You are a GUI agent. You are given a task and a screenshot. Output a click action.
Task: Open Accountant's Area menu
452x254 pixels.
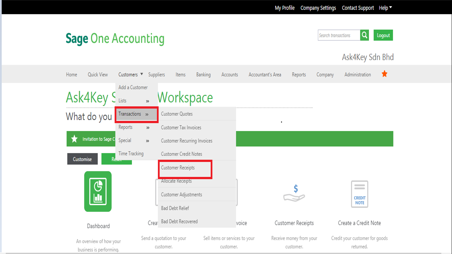point(265,74)
